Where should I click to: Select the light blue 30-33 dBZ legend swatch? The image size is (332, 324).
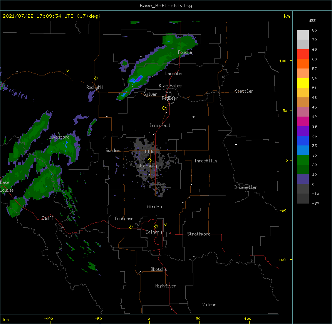[x=303, y=150]
